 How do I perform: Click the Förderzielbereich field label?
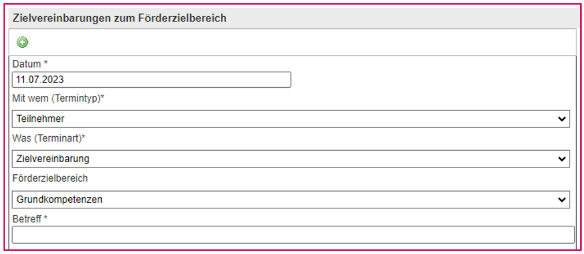(50, 178)
